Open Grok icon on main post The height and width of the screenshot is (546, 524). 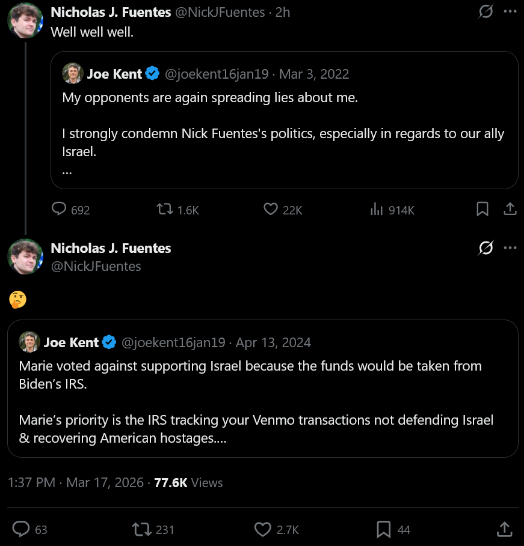click(x=485, y=248)
